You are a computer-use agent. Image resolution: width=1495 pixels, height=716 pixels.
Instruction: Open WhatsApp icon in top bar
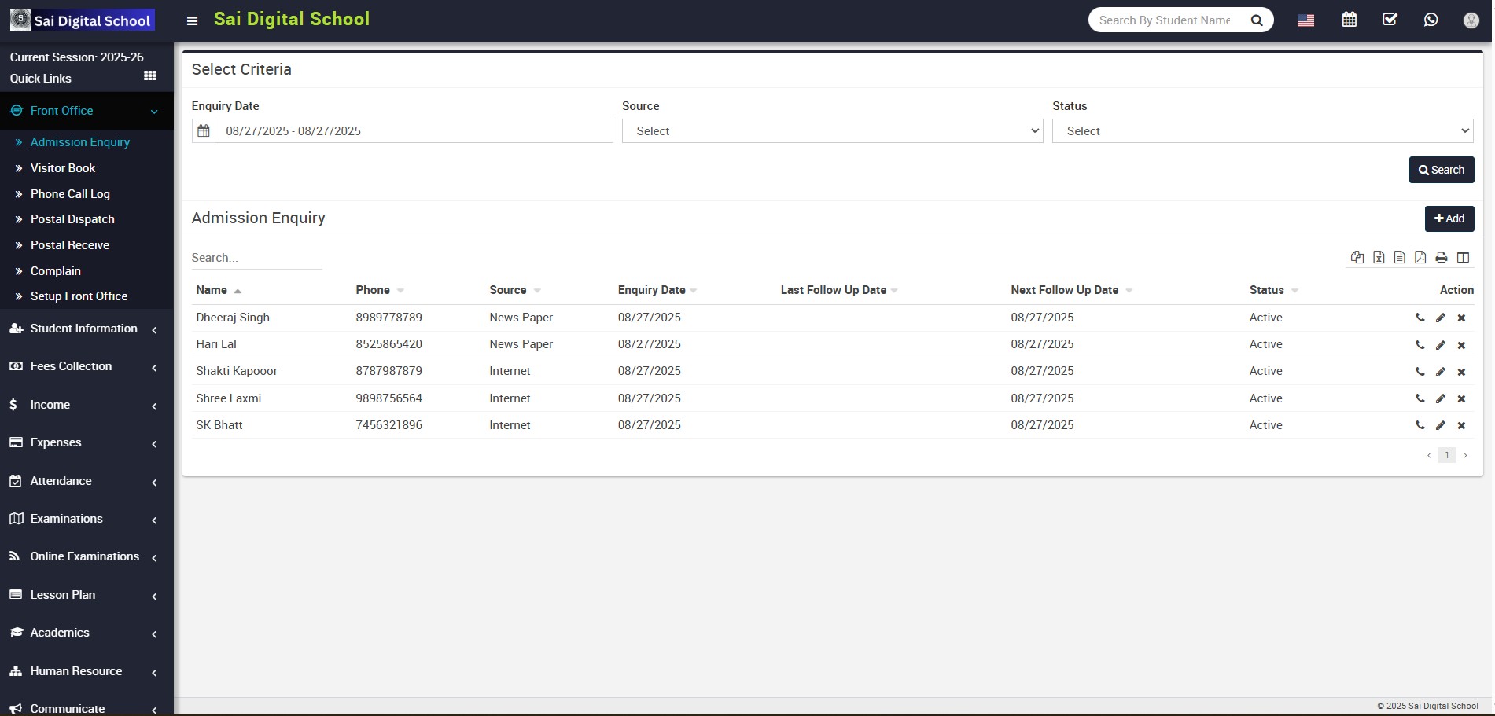coord(1431,20)
